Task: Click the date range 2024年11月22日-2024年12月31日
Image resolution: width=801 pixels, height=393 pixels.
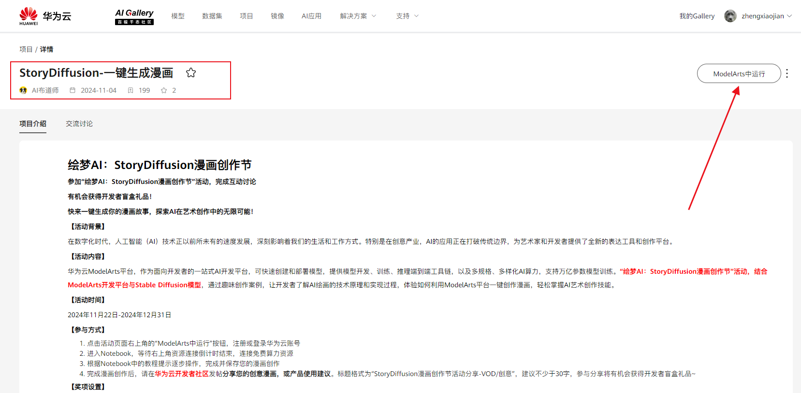Action: pyautogui.click(x=119, y=315)
